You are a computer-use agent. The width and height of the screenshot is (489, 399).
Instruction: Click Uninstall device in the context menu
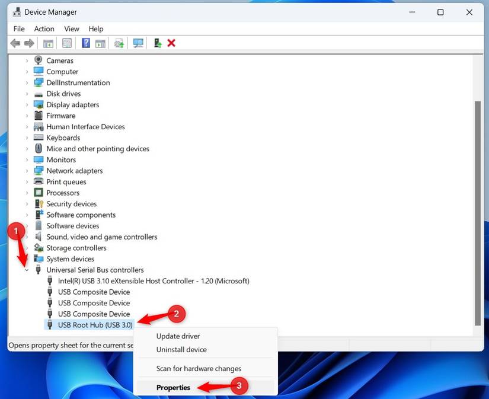point(181,350)
